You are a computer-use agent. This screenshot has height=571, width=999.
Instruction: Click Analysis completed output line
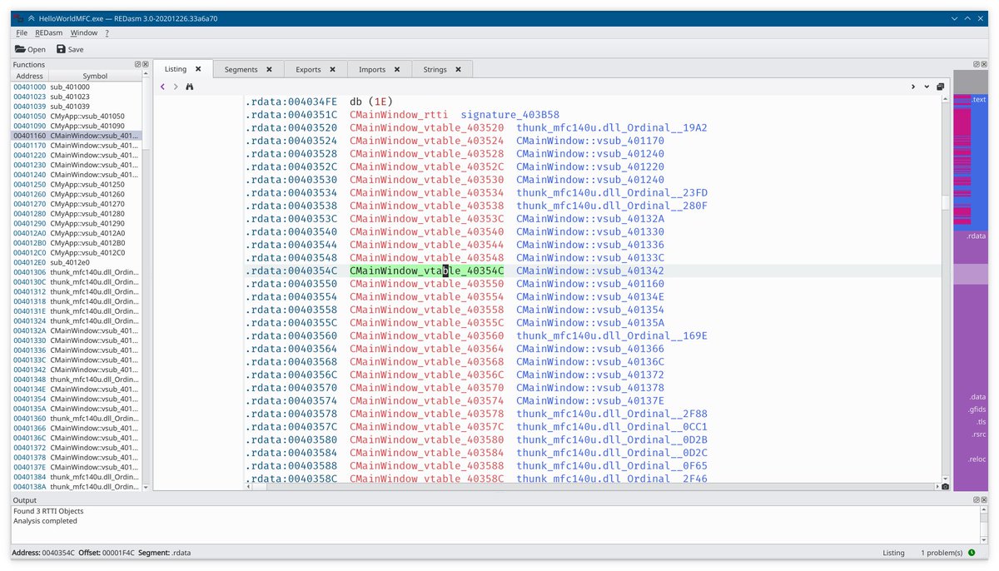45,521
